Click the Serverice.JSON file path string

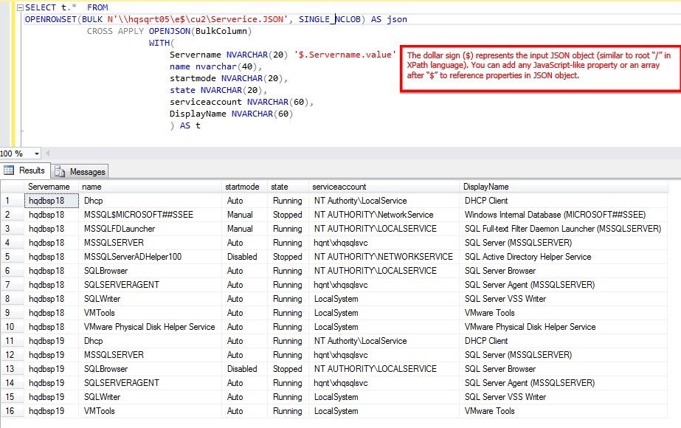click(198, 19)
